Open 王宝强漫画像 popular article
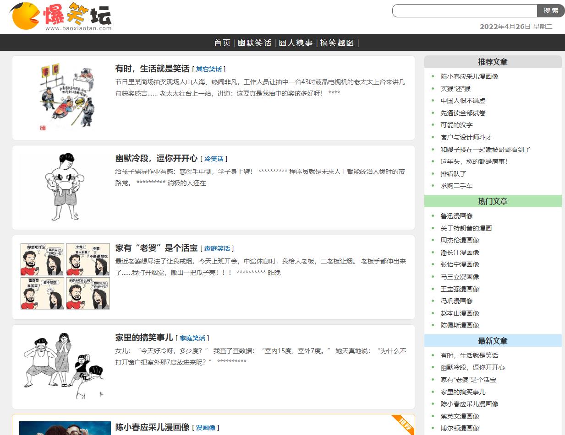Image resolution: width=565 pixels, height=435 pixels. [x=460, y=289]
